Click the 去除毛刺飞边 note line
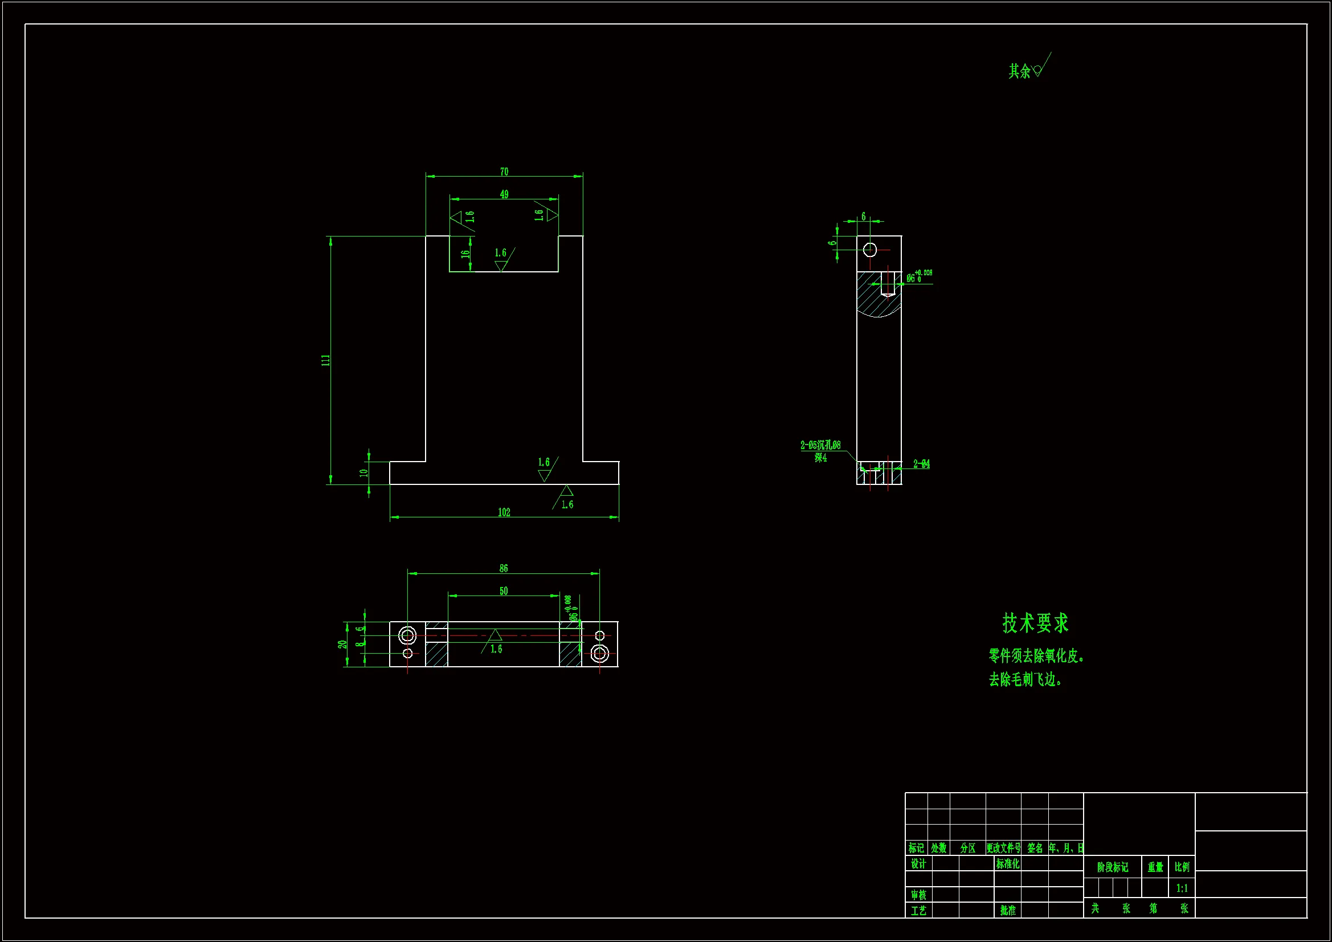This screenshot has width=1332, height=942. tap(1025, 679)
